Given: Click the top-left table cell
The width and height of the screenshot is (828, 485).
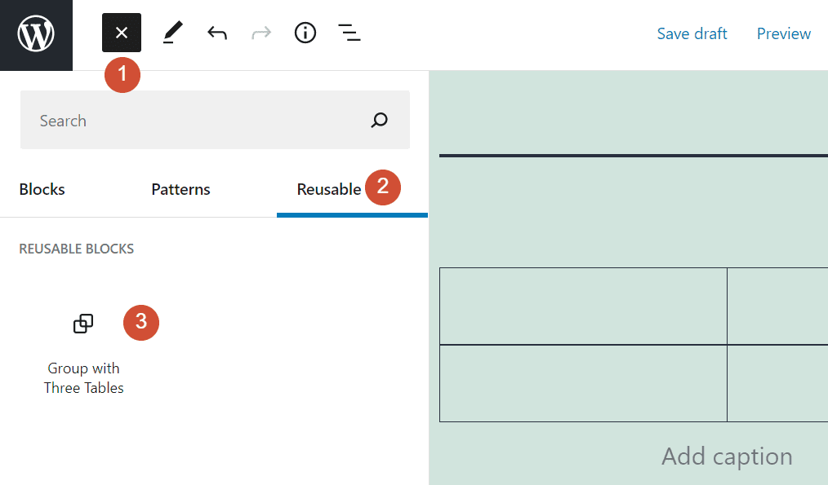Looking at the screenshot, I should coord(583,306).
